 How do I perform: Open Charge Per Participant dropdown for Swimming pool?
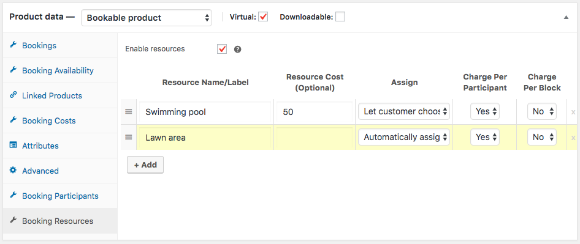485,111
